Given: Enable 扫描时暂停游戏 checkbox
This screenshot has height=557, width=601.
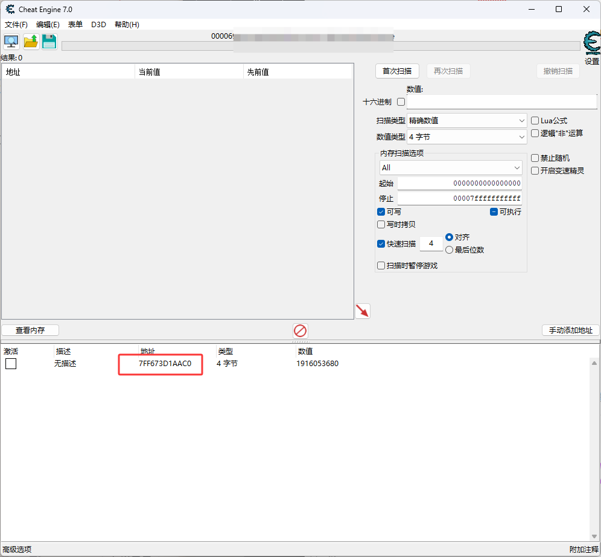Looking at the screenshot, I should (x=381, y=265).
